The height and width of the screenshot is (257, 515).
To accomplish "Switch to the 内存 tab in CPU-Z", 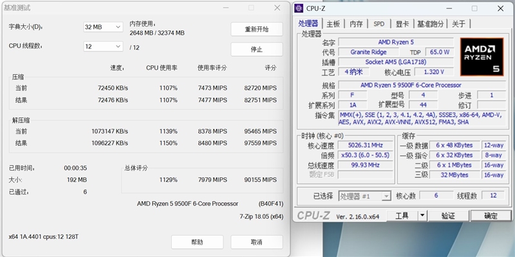I will click(357, 24).
